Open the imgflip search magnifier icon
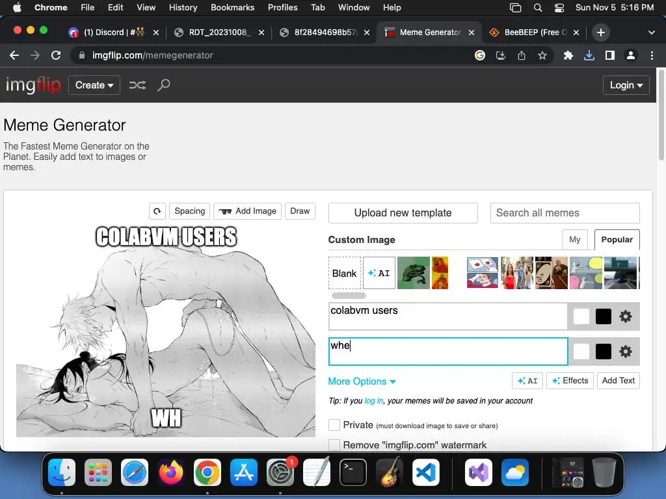Viewport: 666px width, 499px height. point(164,85)
